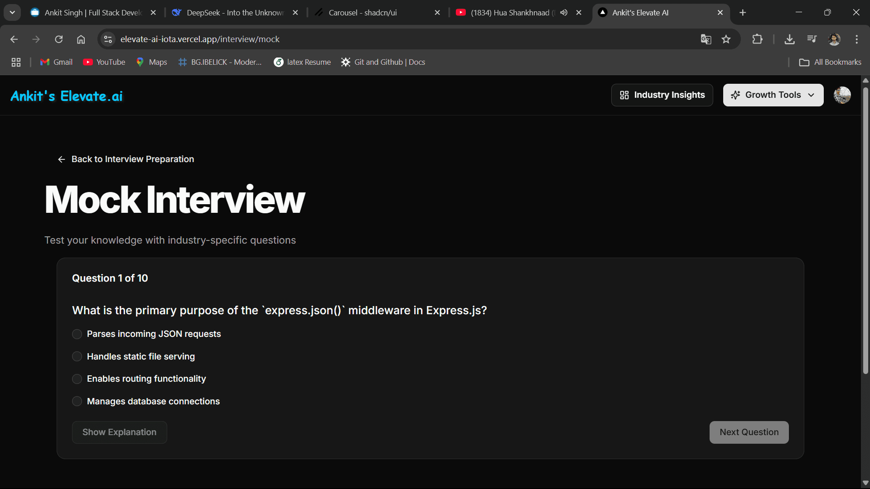
Task: Expand the Growth Tools dropdown
Action: [773, 95]
